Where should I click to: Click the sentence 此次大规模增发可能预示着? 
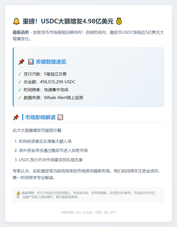[x=38, y=131]
